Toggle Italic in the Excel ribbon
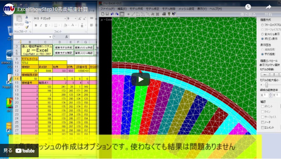 (41, 25)
